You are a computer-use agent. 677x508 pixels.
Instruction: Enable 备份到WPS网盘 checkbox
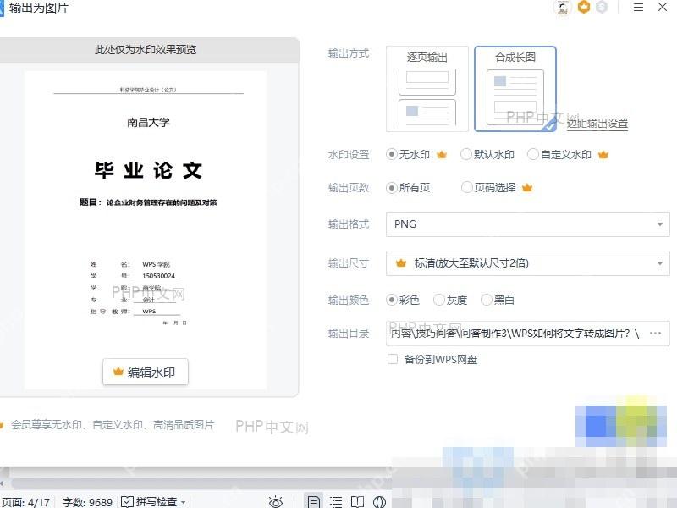coord(393,359)
